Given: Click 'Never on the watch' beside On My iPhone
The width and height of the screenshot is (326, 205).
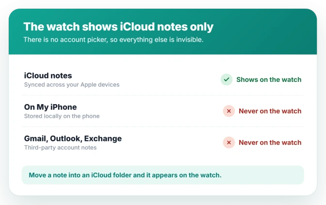Looking at the screenshot, I should coord(270,111).
